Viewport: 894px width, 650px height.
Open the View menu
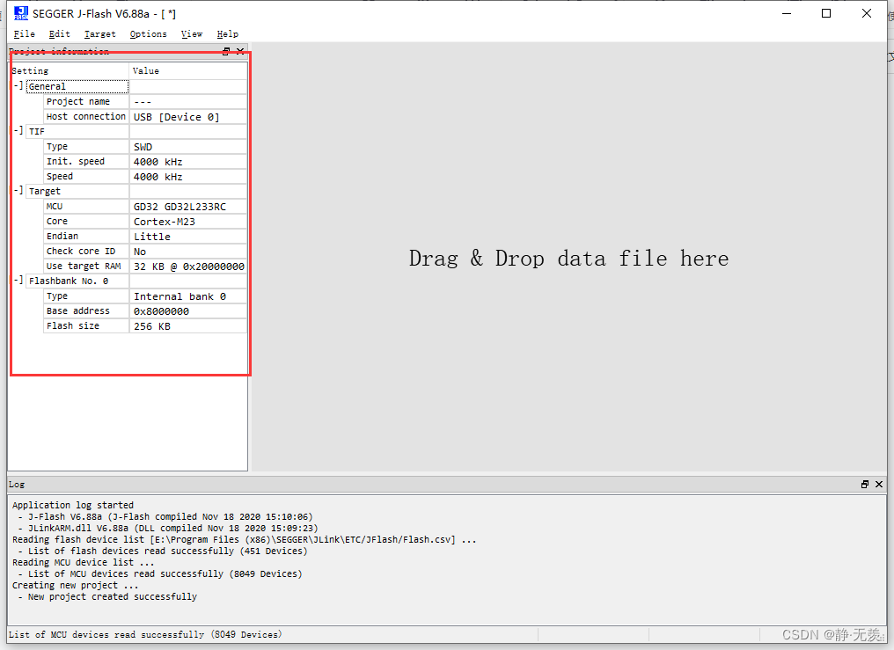point(192,34)
